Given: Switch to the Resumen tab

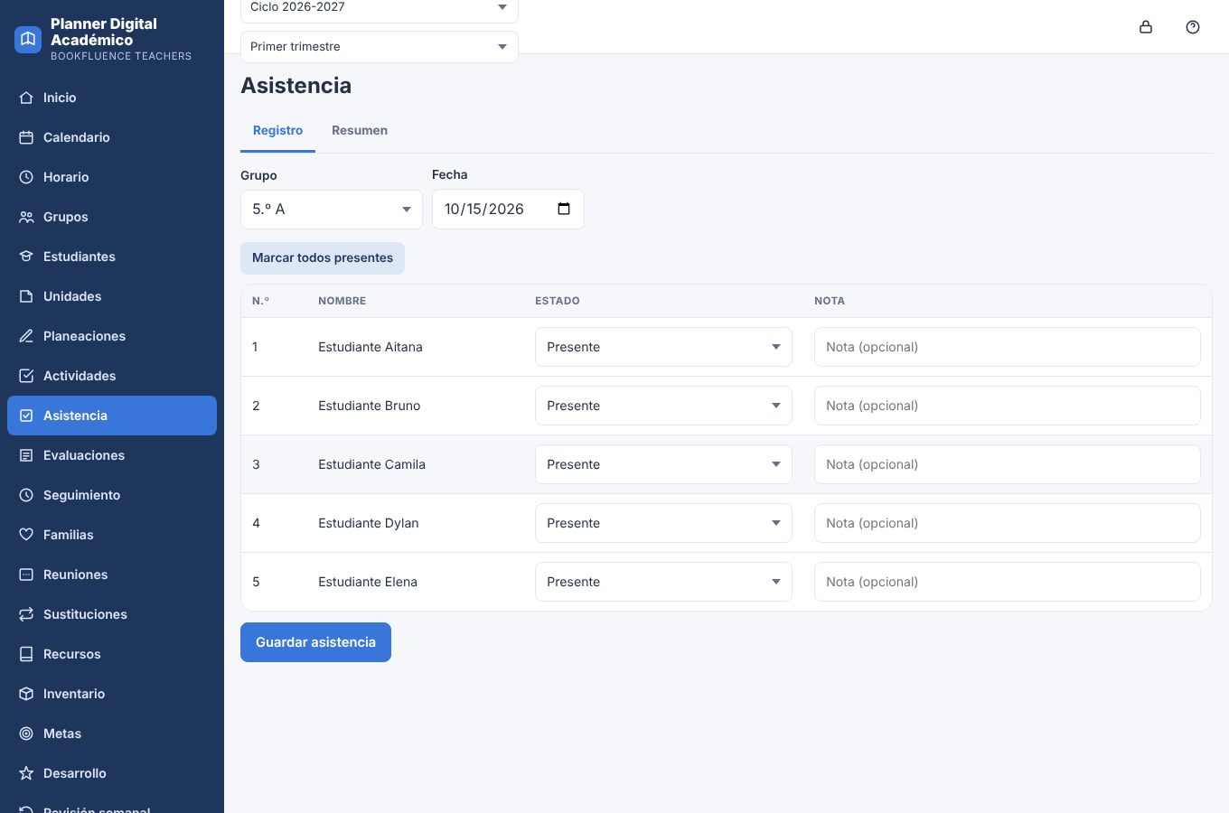Looking at the screenshot, I should [x=360, y=131].
